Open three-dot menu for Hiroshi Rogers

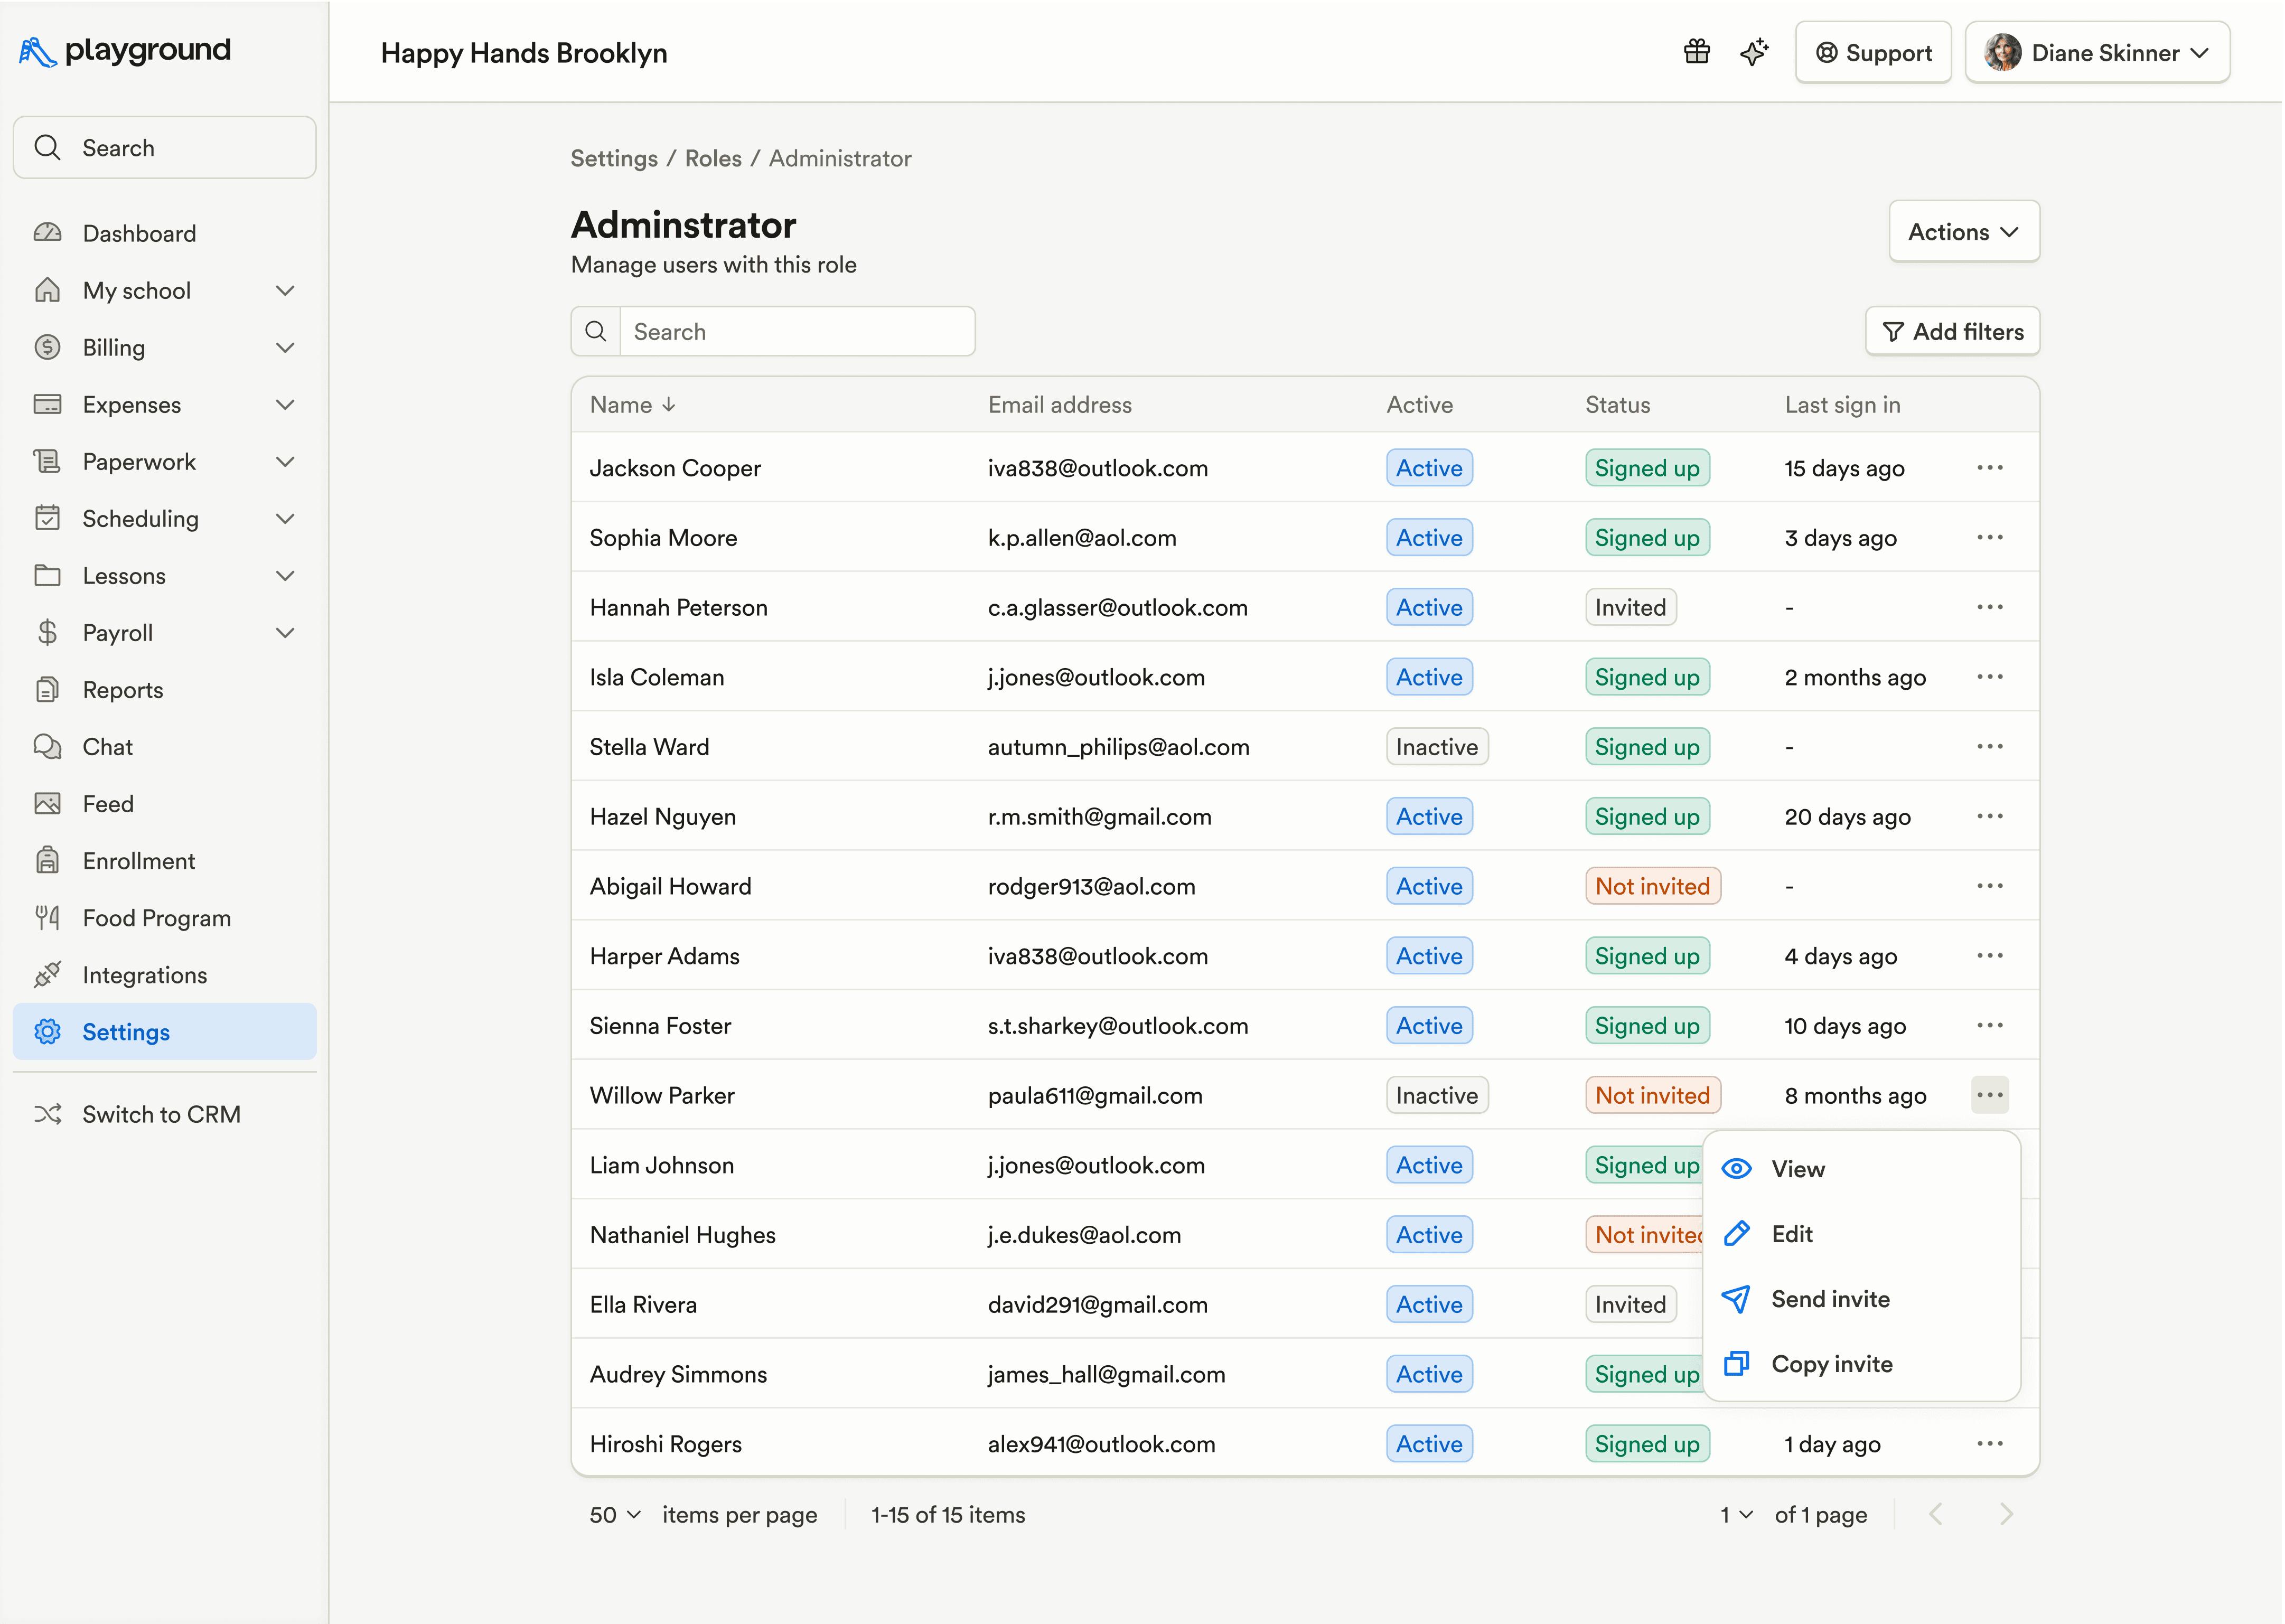pyautogui.click(x=1989, y=1444)
